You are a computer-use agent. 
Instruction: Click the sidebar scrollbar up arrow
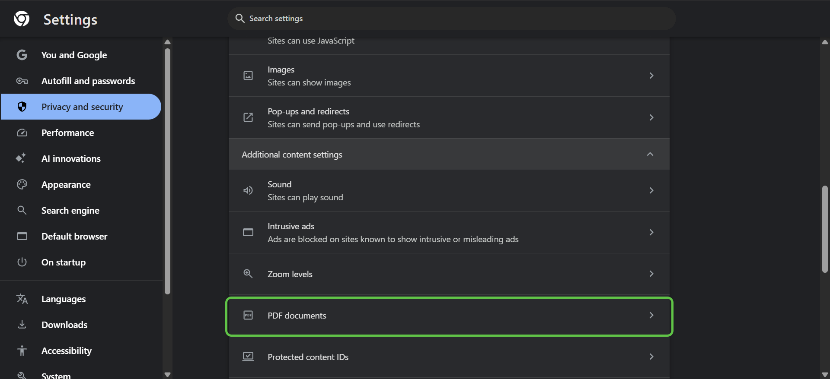click(x=168, y=42)
